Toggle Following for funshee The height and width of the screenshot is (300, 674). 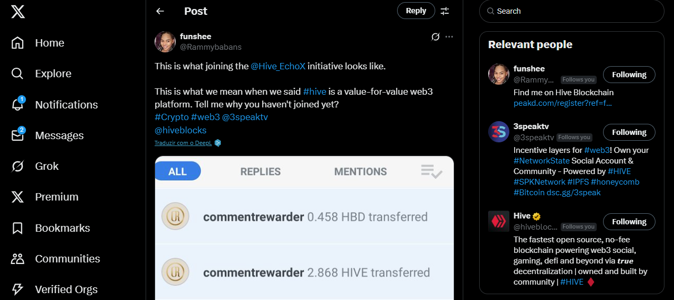click(629, 75)
